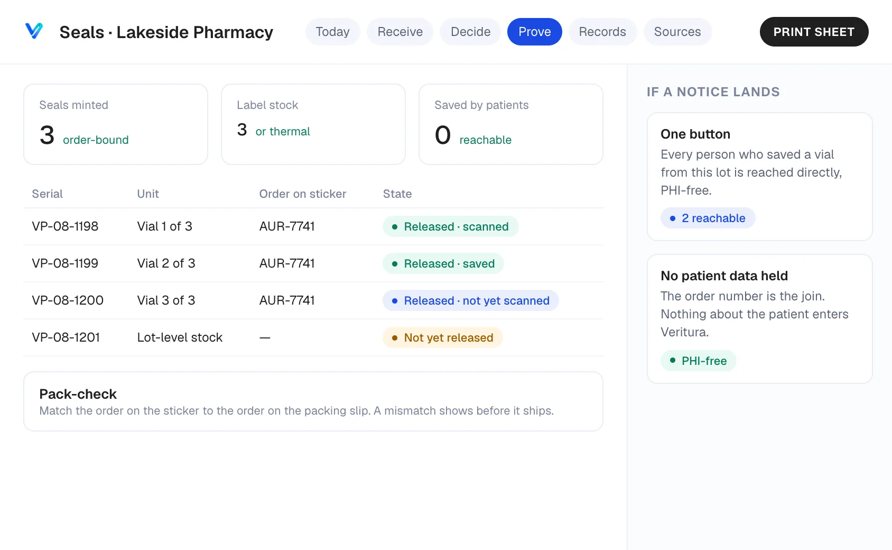Click the Veritura V logo icon
The height and width of the screenshot is (550, 892).
(34, 31)
